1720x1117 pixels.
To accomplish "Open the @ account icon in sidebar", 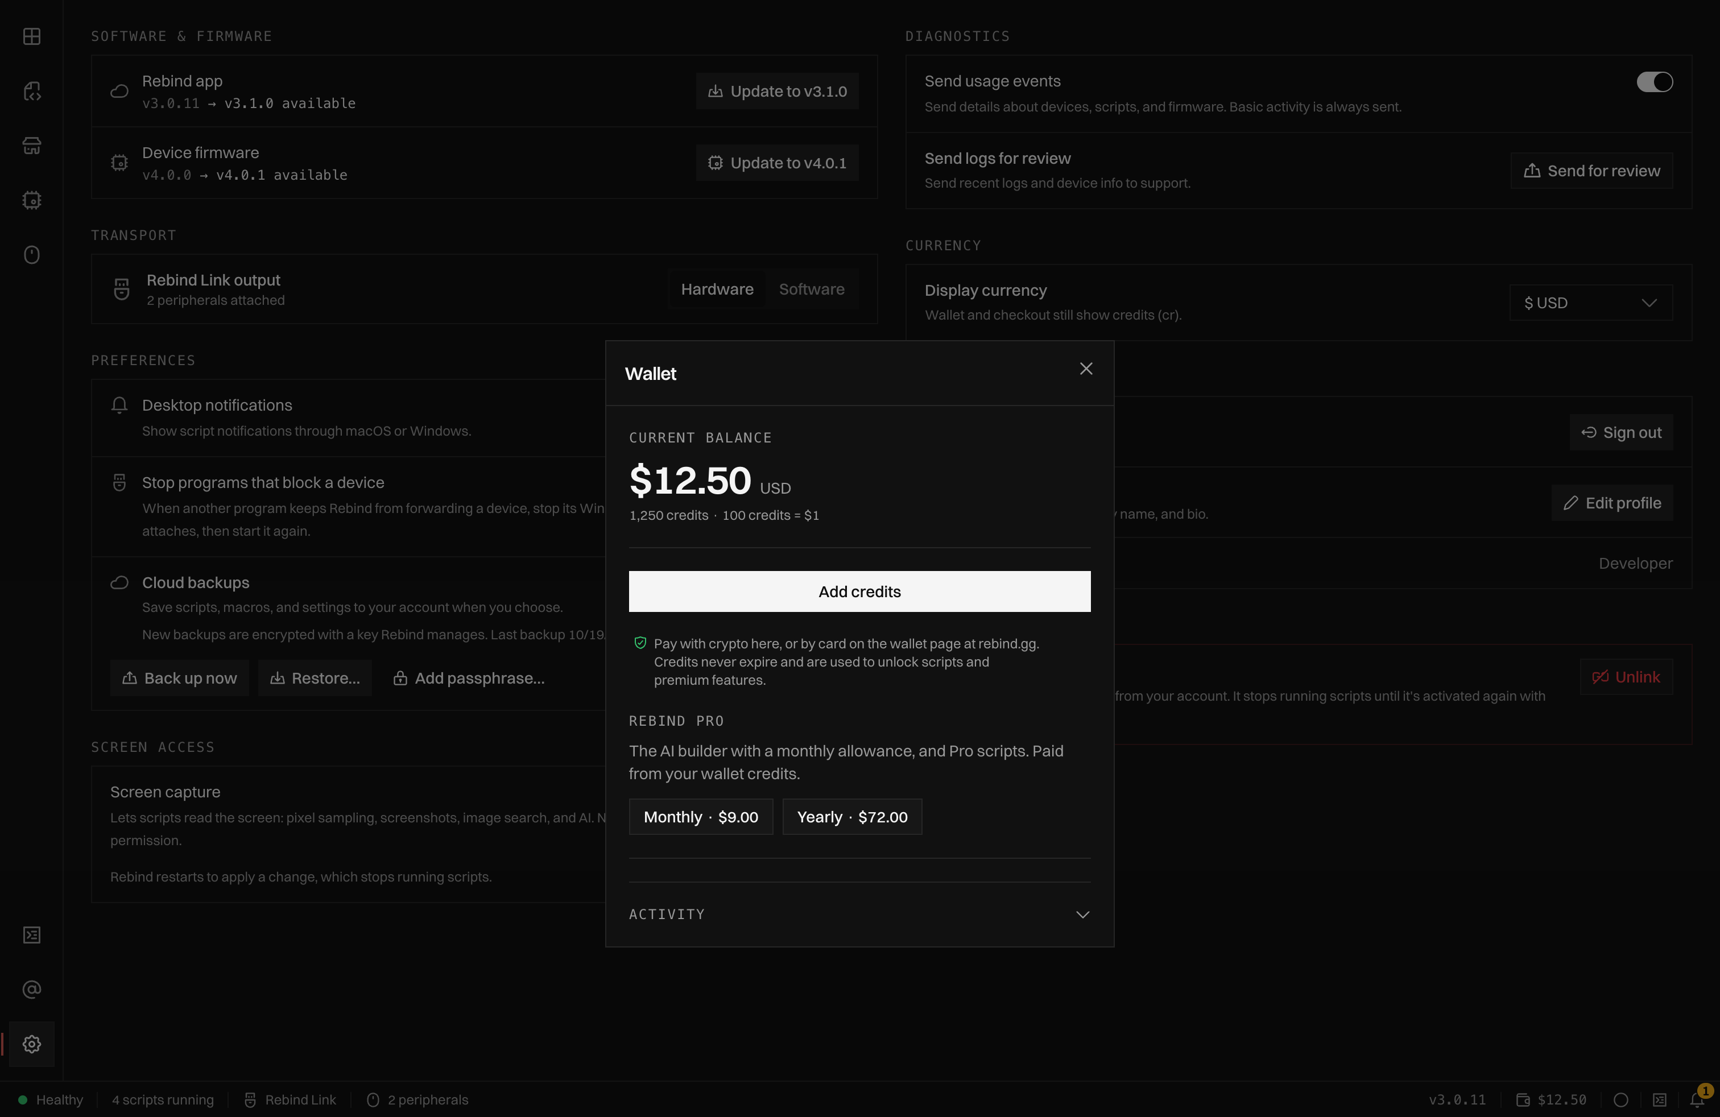I will click(x=32, y=989).
